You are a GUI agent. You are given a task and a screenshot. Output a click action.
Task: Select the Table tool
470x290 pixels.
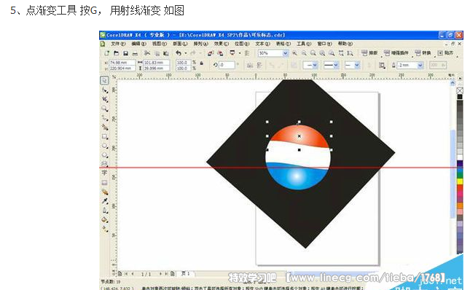tap(104, 182)
